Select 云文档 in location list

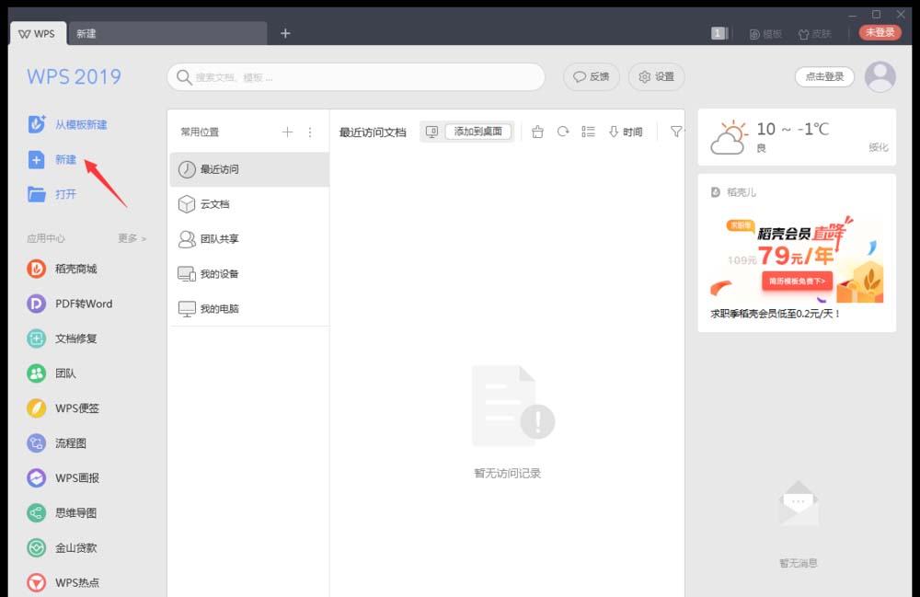click(249, 204)
